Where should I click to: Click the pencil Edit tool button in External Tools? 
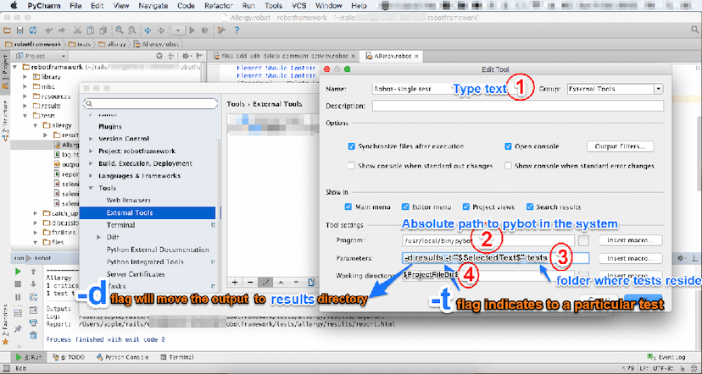265,283
